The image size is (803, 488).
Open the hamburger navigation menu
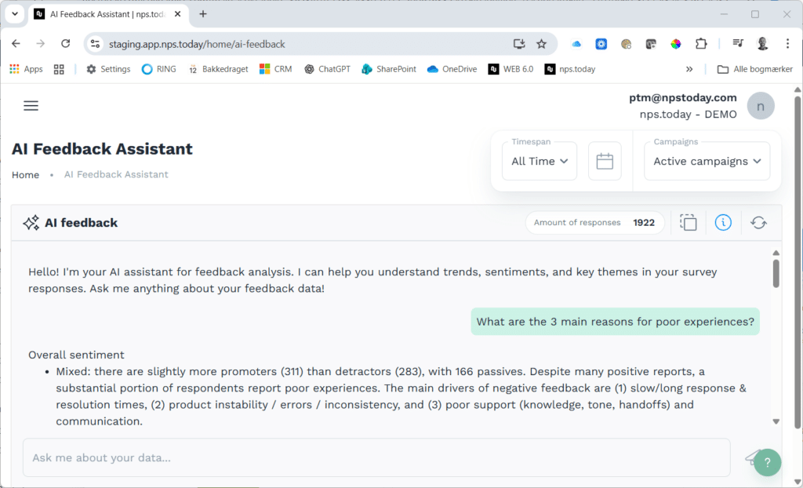pyautogui.click(x=31, y=105)
